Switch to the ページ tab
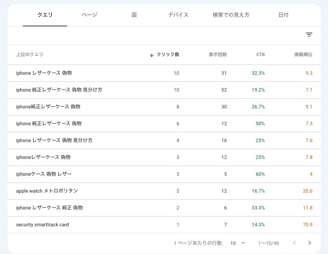The width and height of the screenshot is (328, 254). [89, 15]
